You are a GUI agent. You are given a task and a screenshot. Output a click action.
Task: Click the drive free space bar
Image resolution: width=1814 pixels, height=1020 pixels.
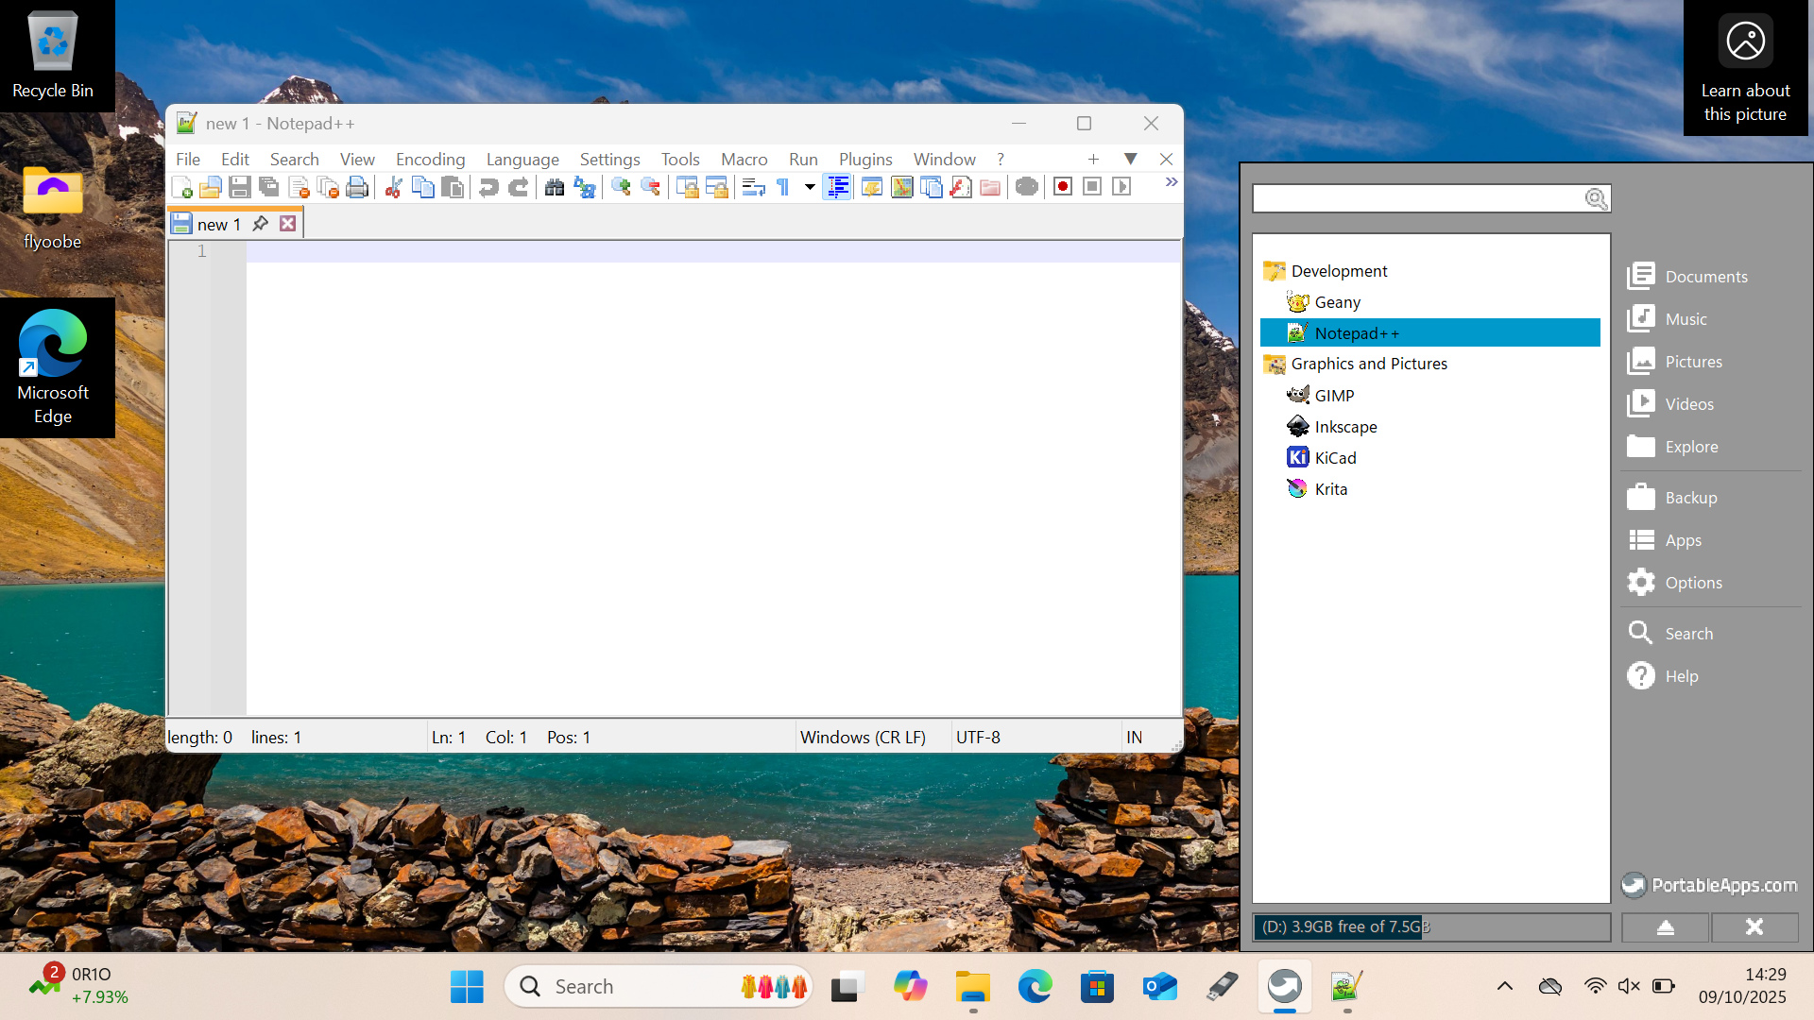1430,927
